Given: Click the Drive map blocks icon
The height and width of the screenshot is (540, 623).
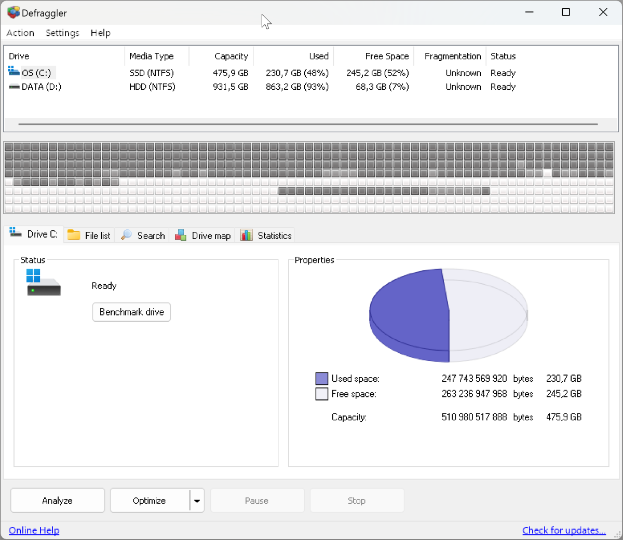Looking at the screenshot, I should 181,235.
